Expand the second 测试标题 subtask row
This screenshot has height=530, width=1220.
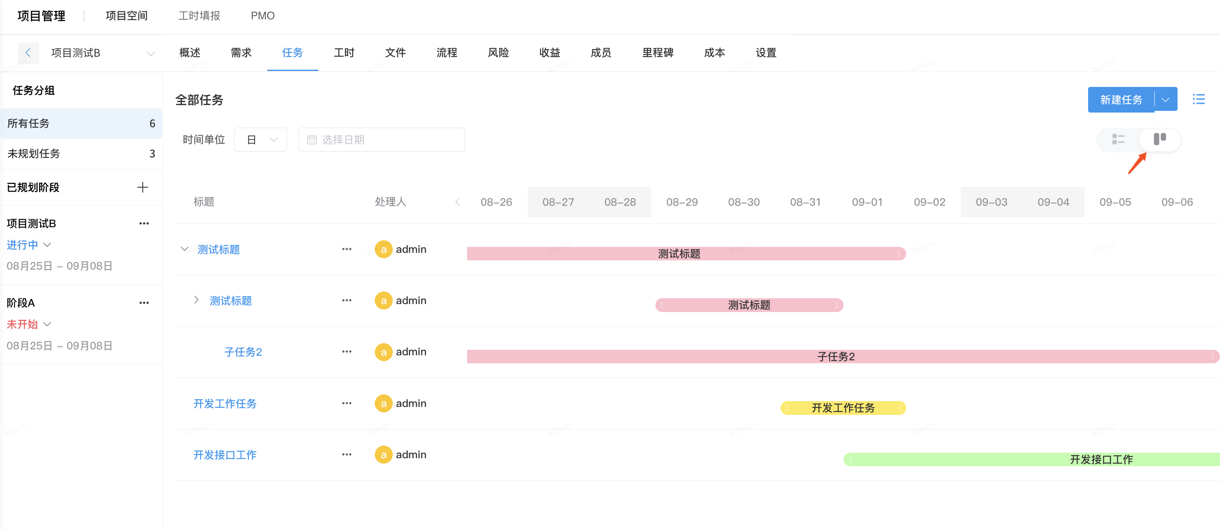[196, 300]
